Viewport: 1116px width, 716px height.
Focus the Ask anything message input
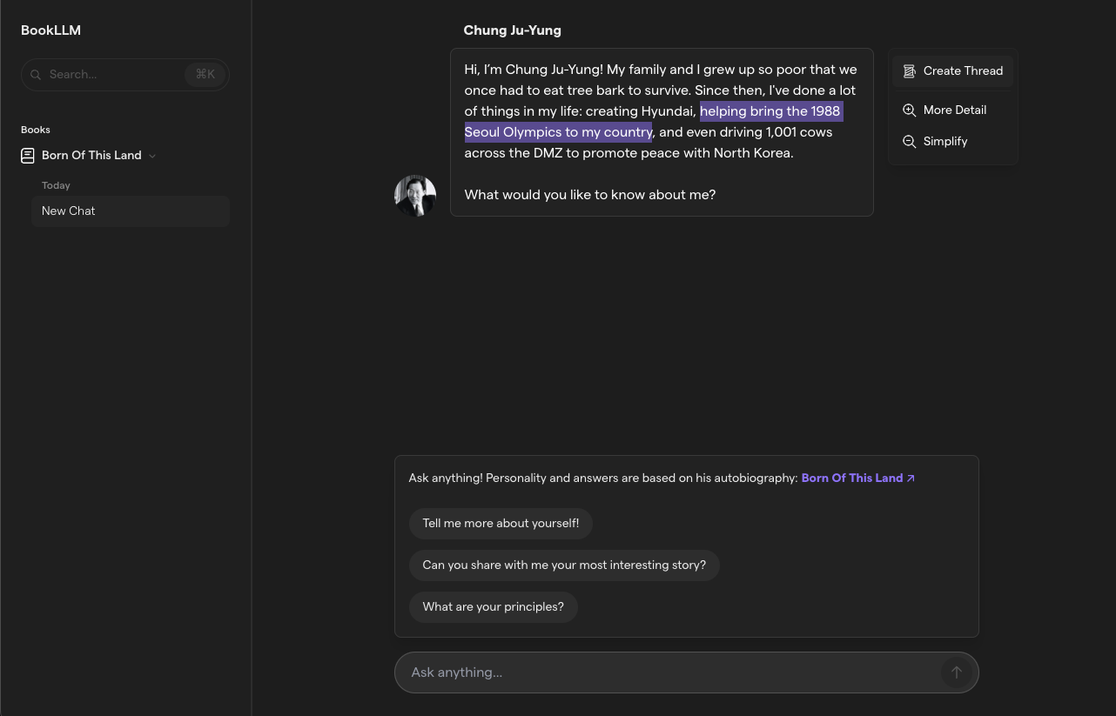pos(687,673)
